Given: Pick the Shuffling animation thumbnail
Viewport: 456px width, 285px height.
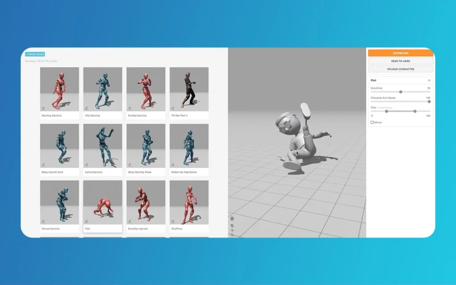Looking at the screenshot, I should [x=189, y=202].
